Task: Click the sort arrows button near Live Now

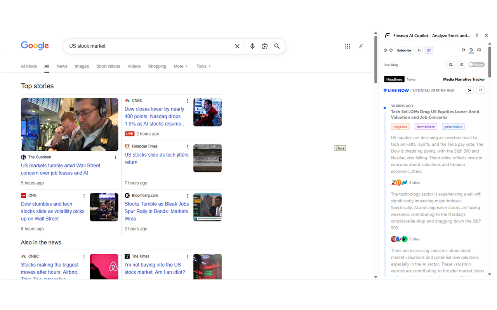Action: (x=480, y=90)
